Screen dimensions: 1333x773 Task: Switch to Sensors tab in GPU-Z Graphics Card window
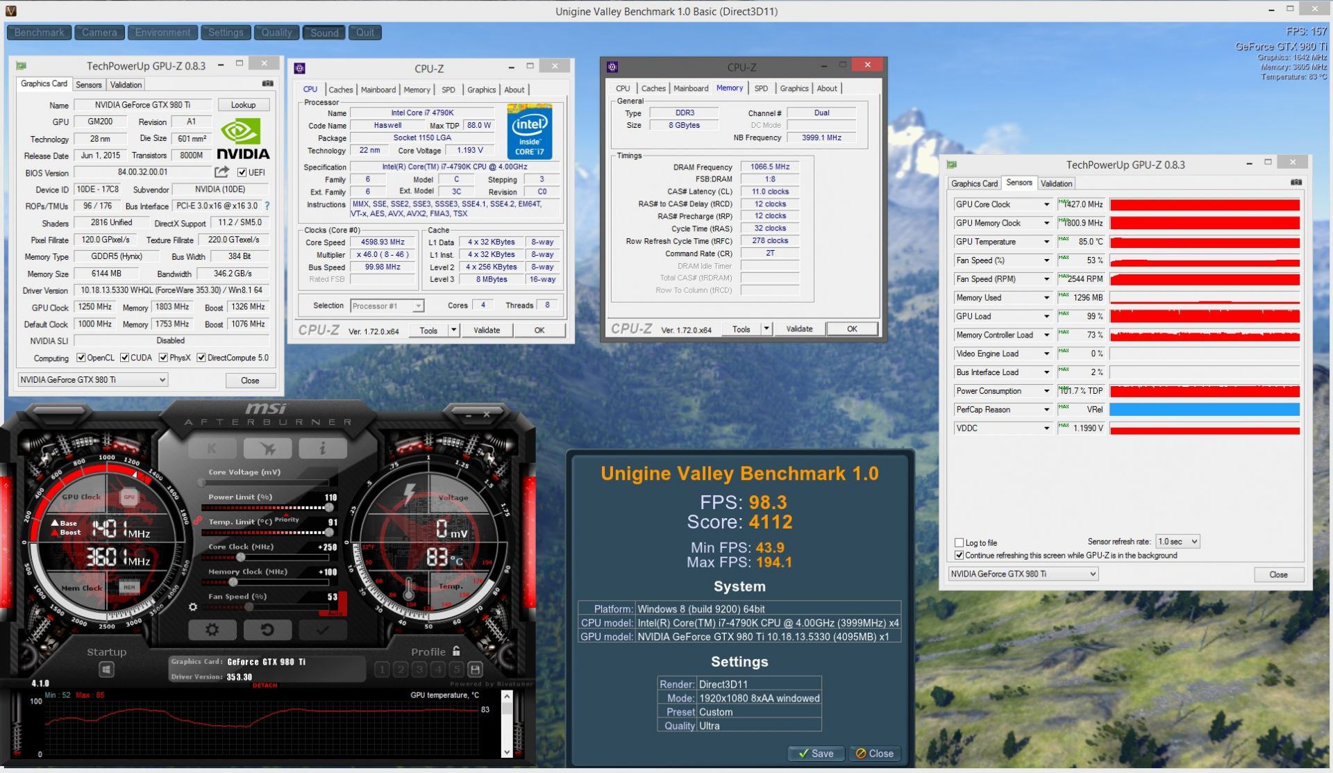click(x=89, y=85)
